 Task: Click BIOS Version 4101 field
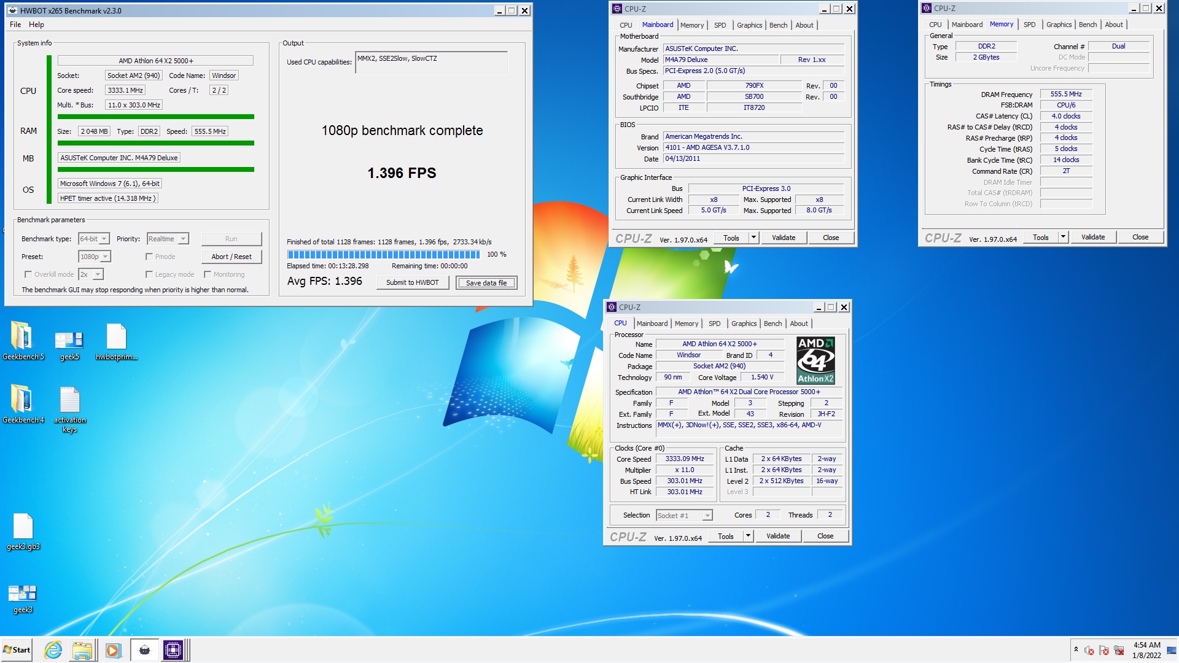pyautogui.click(x=753, y=147)
